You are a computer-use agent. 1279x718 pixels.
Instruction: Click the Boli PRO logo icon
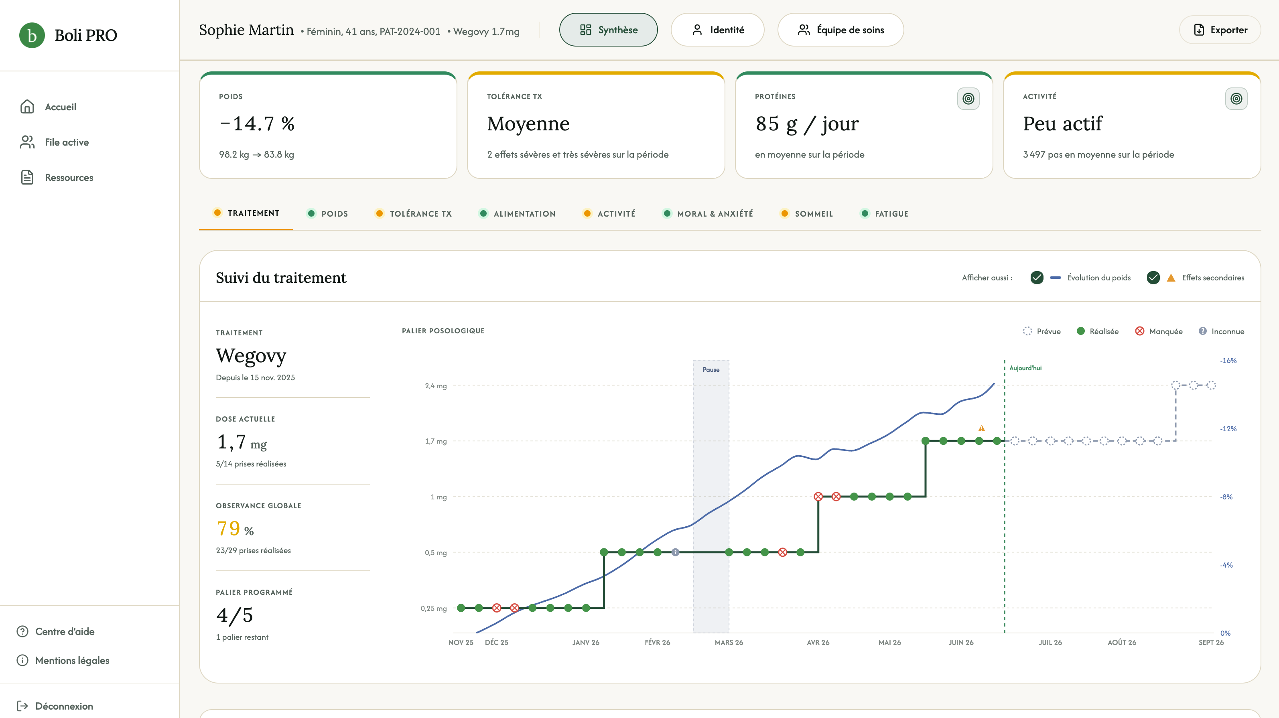pos(32,35)
